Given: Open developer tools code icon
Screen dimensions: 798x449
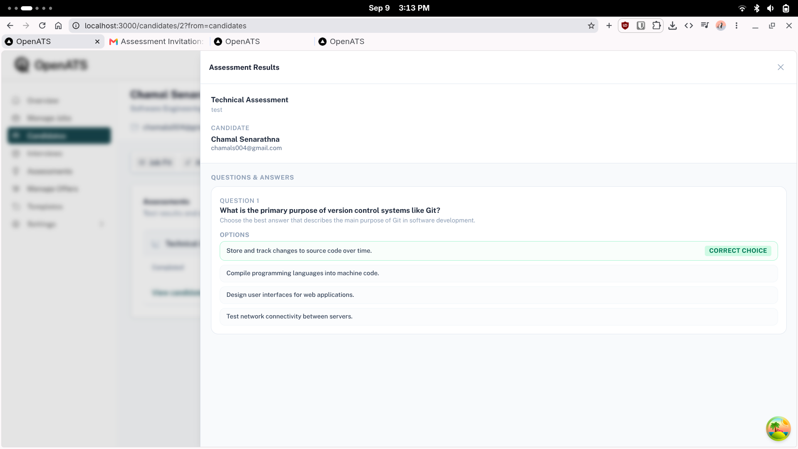Looking at the screenshot, I should click(x=689, y=26).
